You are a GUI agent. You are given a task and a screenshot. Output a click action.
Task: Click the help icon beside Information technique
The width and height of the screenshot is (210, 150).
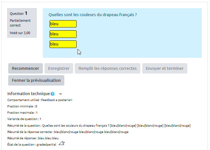(x=53, y=94)
